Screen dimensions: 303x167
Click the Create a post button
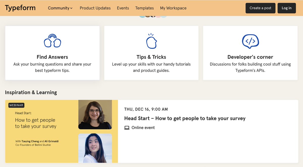[x=260, y=8]
